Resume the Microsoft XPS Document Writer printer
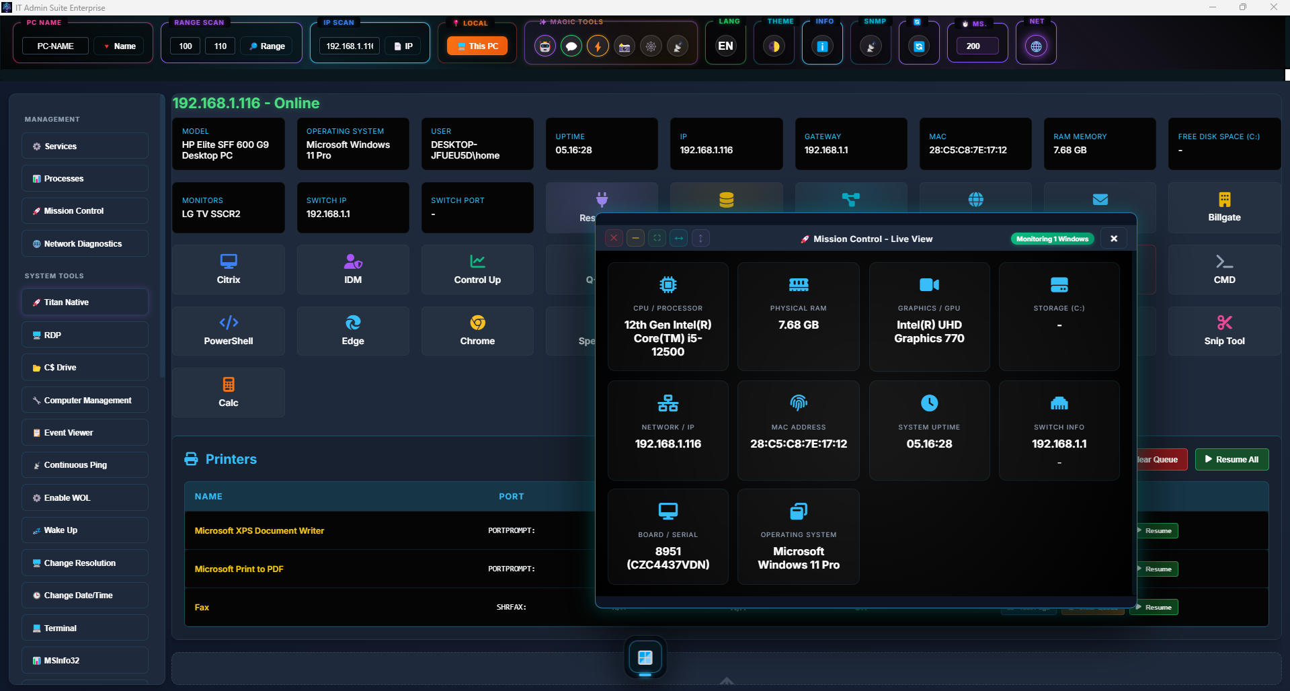 click(1155, 531)
